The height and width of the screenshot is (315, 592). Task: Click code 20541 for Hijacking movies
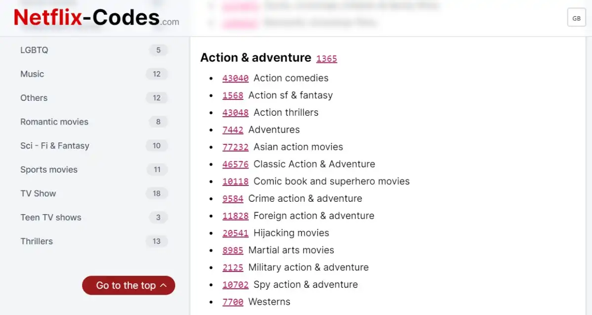(236, 233)
